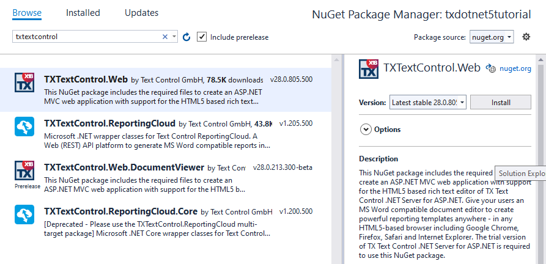Click the Solution Explorer tooltip
Viewport: 546px width, 264px height.
(x=520, y=174)
